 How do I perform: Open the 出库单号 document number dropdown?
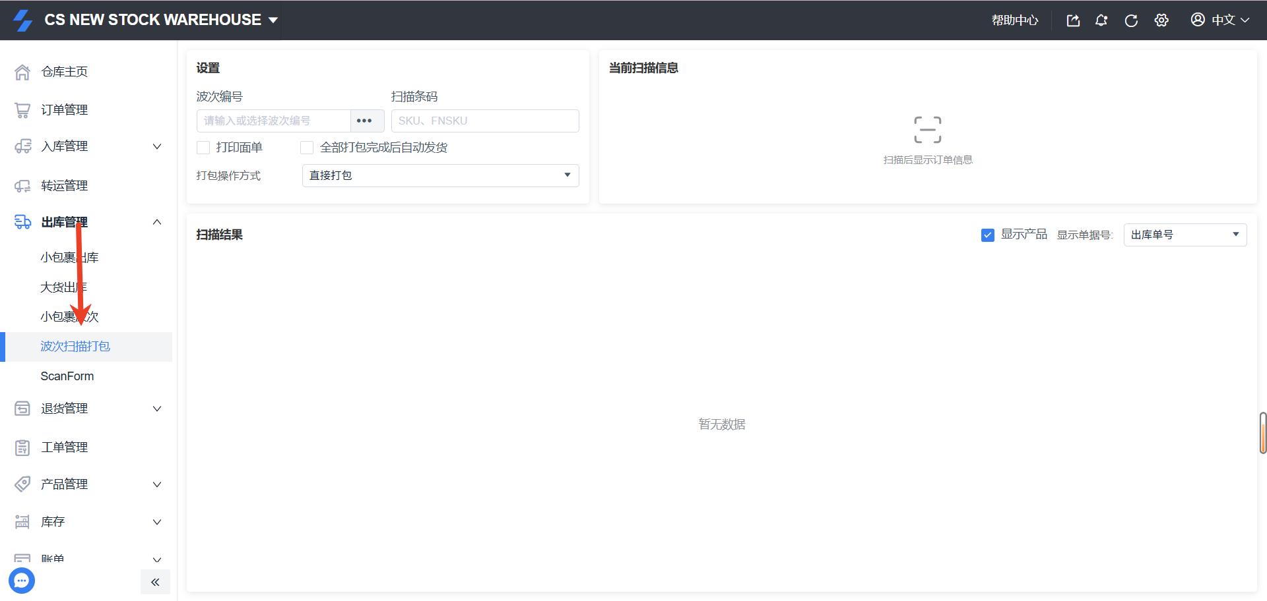point(1185,235)
